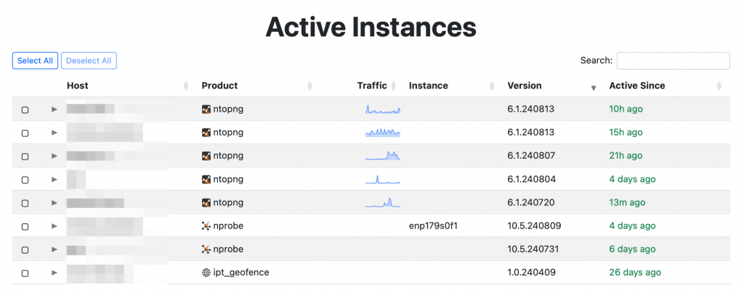Click the ntopng icon in the 15h ago row

(x=206, y=133)
